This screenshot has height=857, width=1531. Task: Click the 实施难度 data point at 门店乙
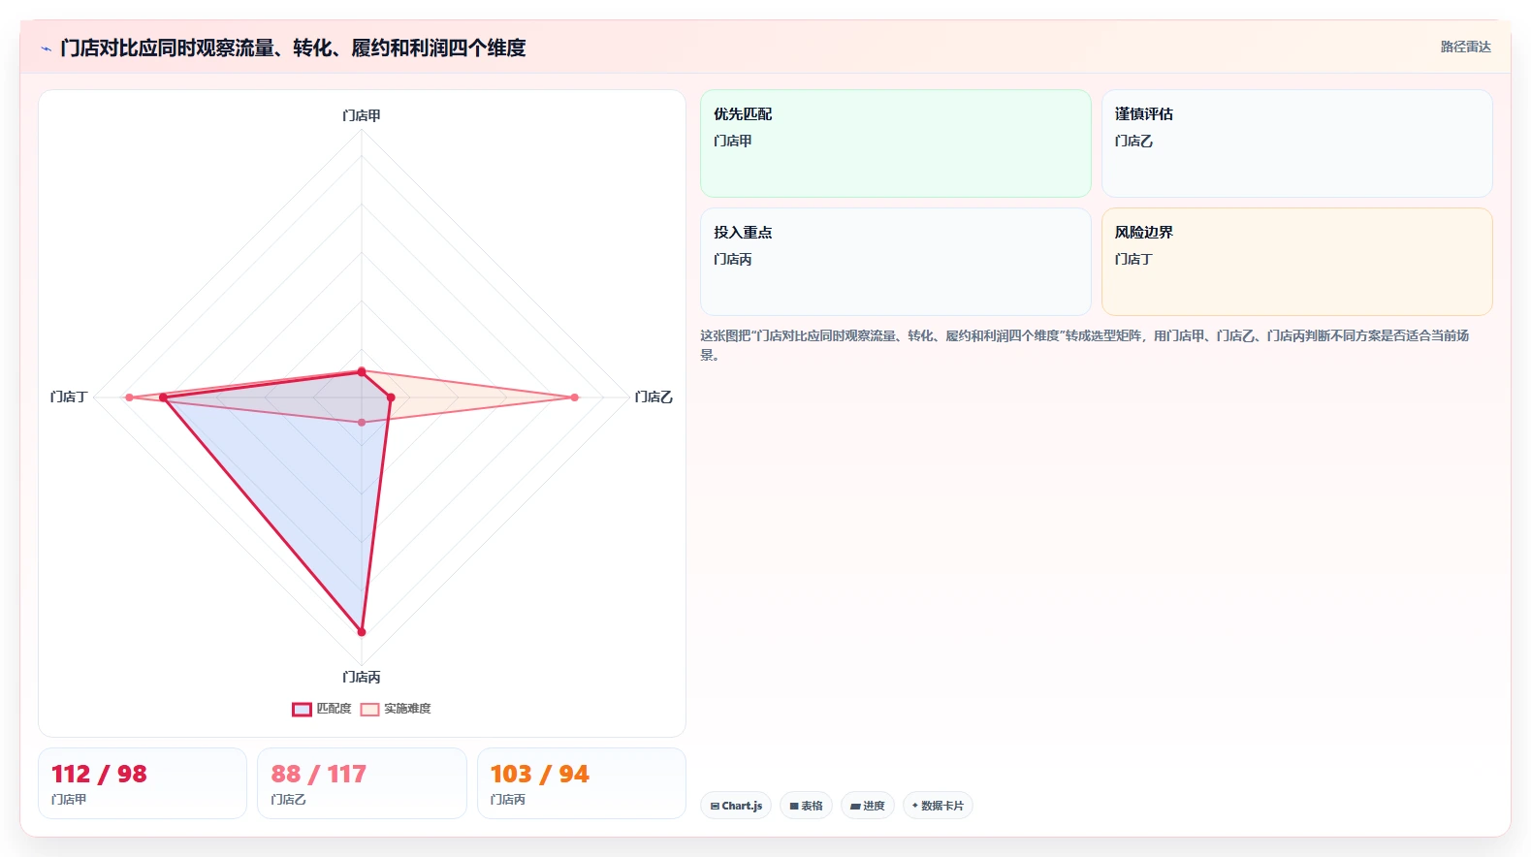574,397
